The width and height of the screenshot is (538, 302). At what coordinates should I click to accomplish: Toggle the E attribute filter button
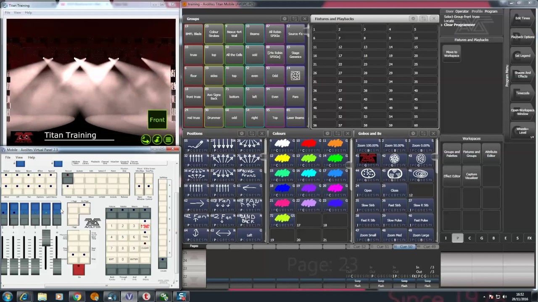coord(506,238)
